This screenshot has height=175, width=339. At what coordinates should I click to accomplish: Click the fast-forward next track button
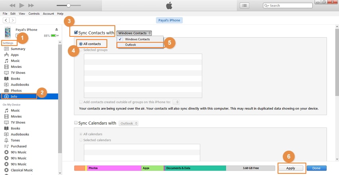coord(31,6)
